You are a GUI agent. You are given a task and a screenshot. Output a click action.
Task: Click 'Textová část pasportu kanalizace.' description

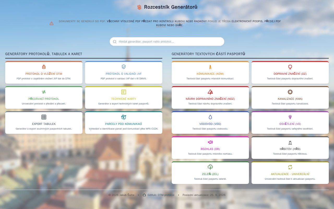point(290,104)
